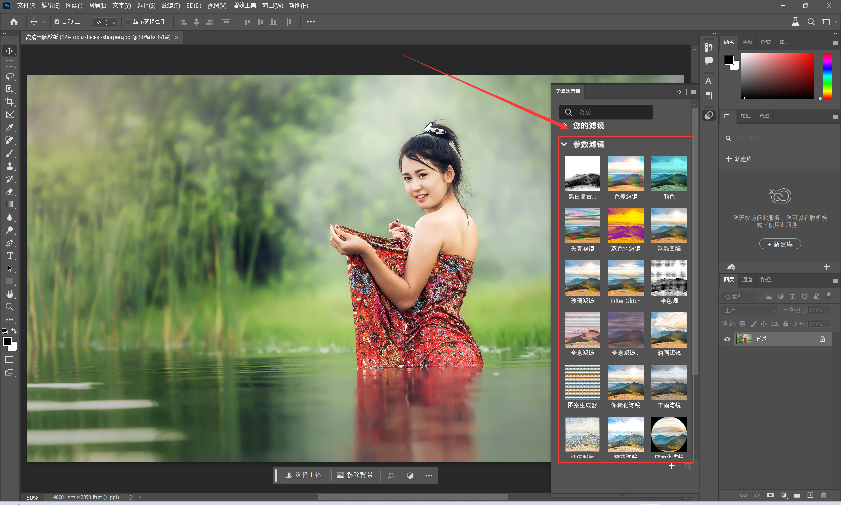Switch to the 通道 tab

747,279
